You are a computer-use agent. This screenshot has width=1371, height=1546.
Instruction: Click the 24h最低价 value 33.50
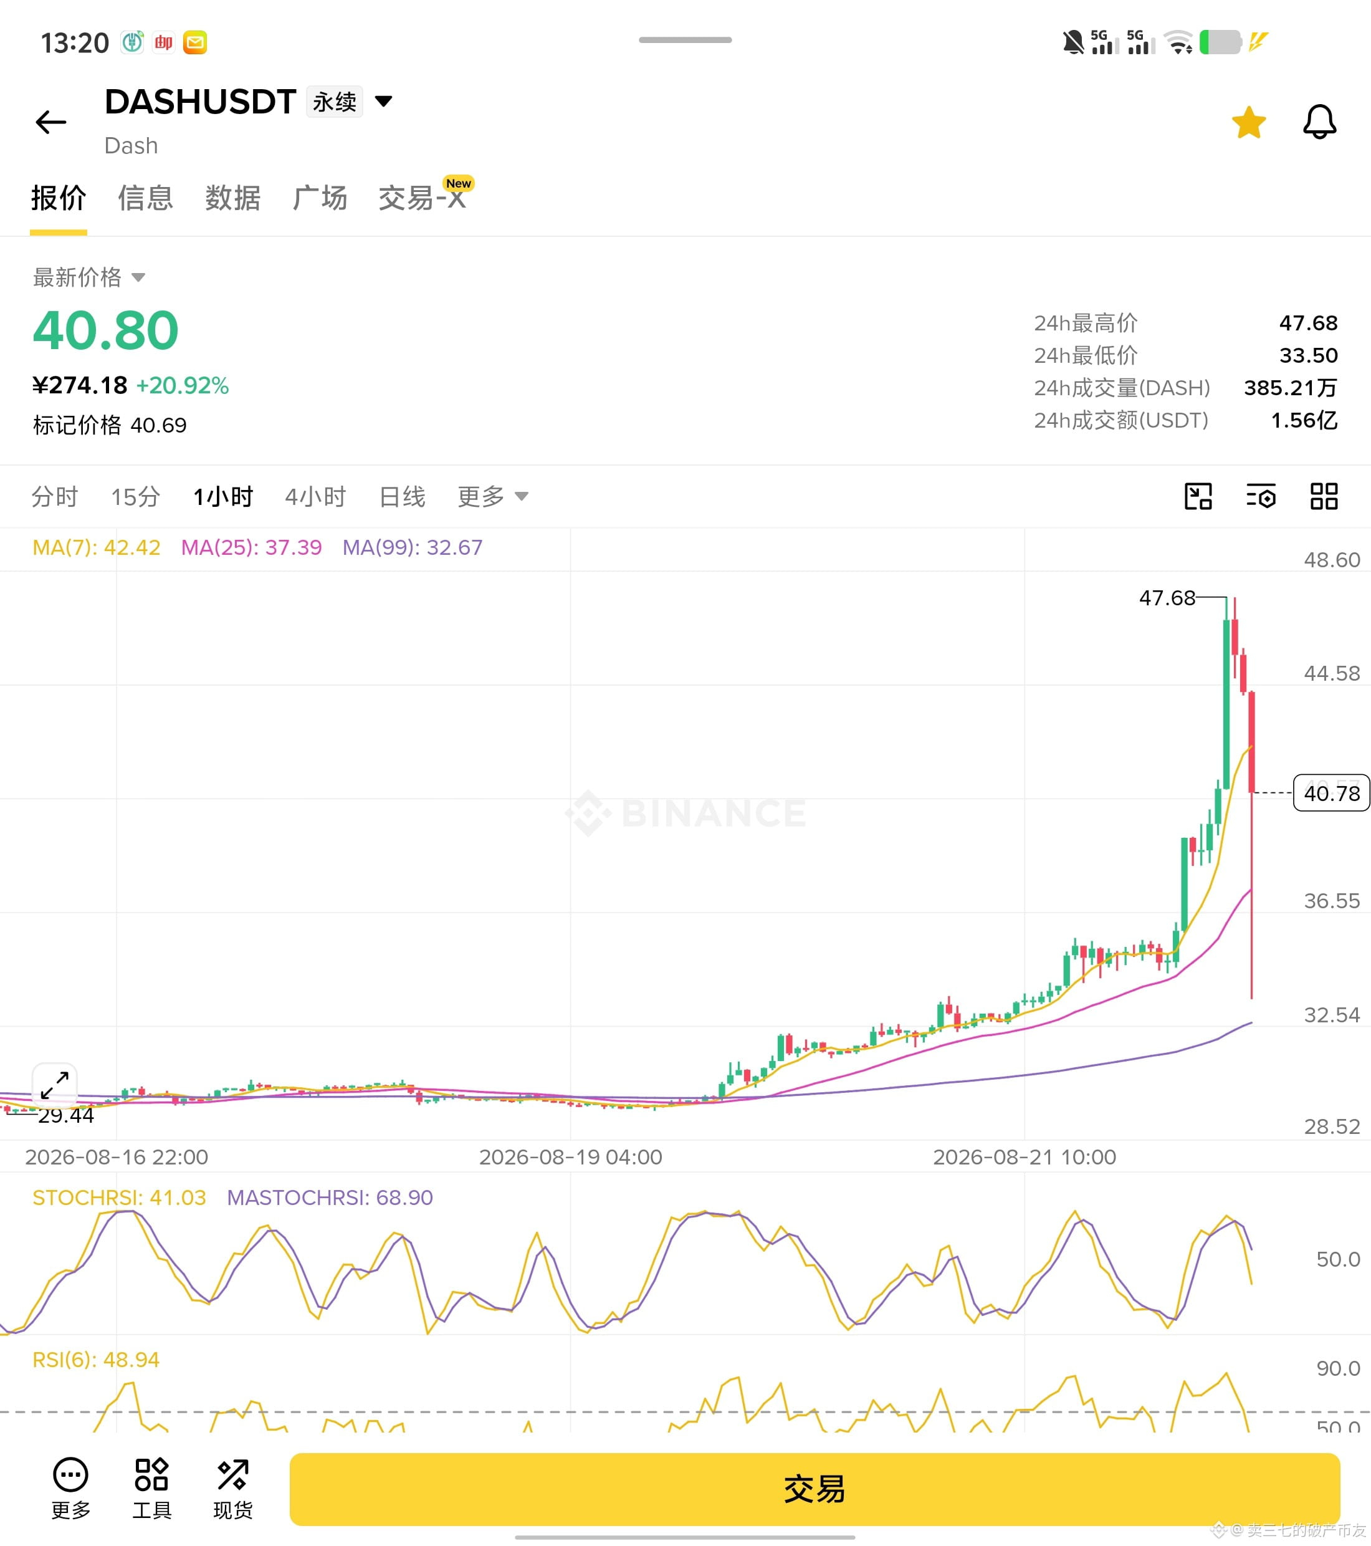[x=1308, y=355]
